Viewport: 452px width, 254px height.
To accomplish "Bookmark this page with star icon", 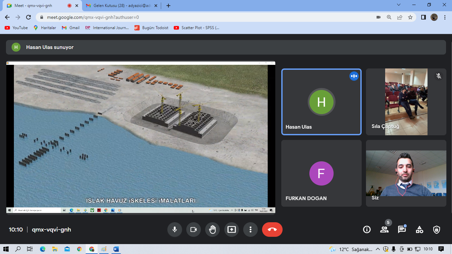I will (x=410, y=17).
